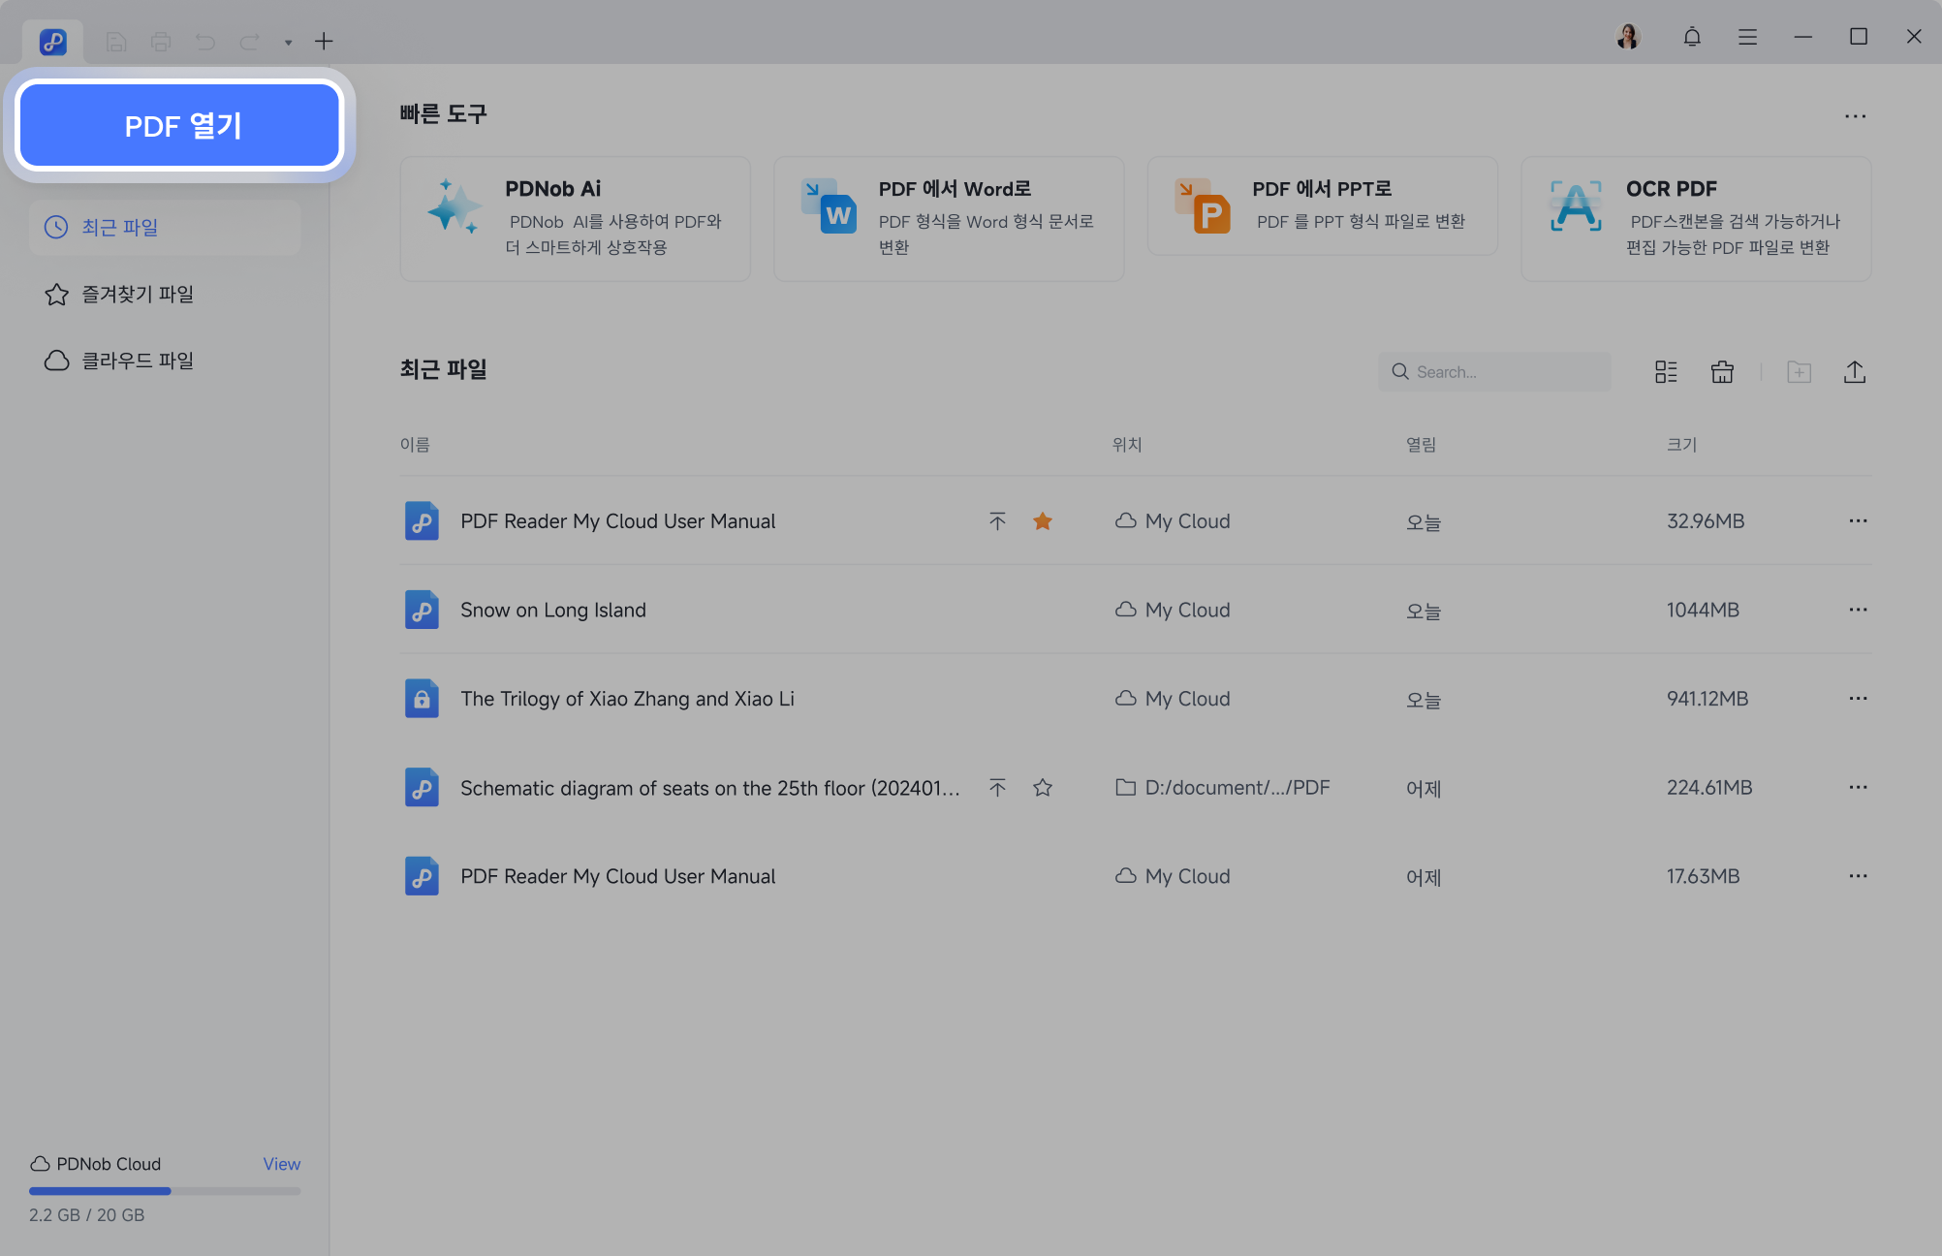The width and height of the screenshot is (1942, 1256).
Task: Open the PDNob Ai quick tool card
Action: pos(575,219)
